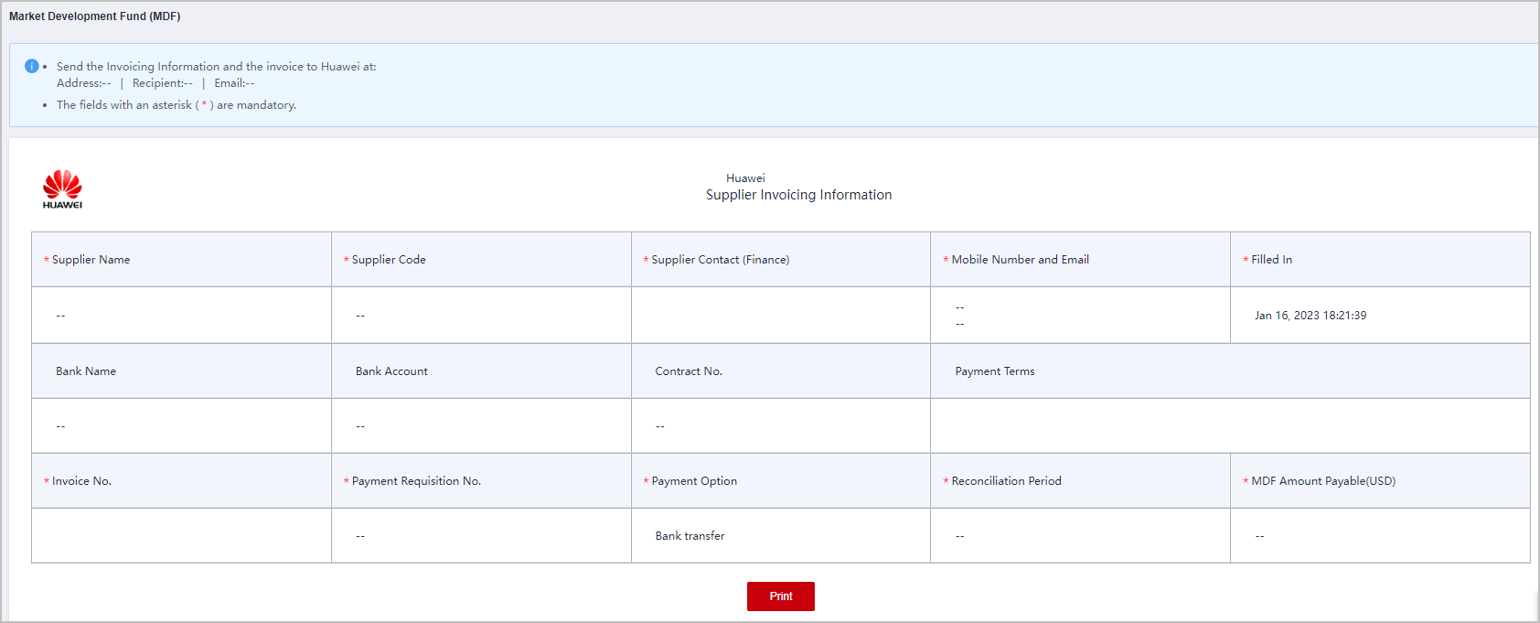Click the blue info icon in the notice
Viewport: 1540px width, 623px height.
point(31,66)
